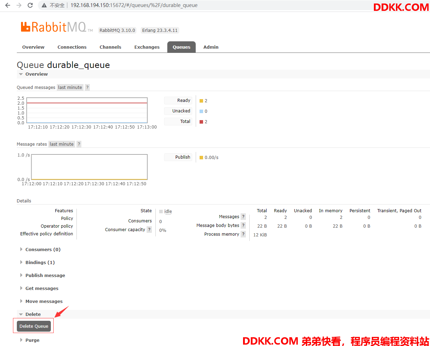The width and height of the screenshot is (430, 346).
Task: Change Queued messages last minute range
Action: (70, 88)
